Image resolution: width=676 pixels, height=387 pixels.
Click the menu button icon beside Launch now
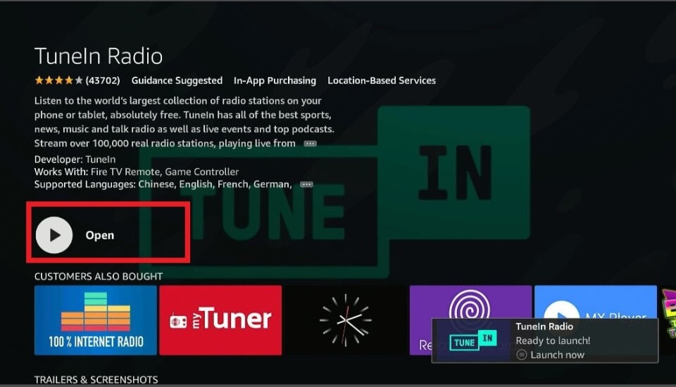click(522, 355)
